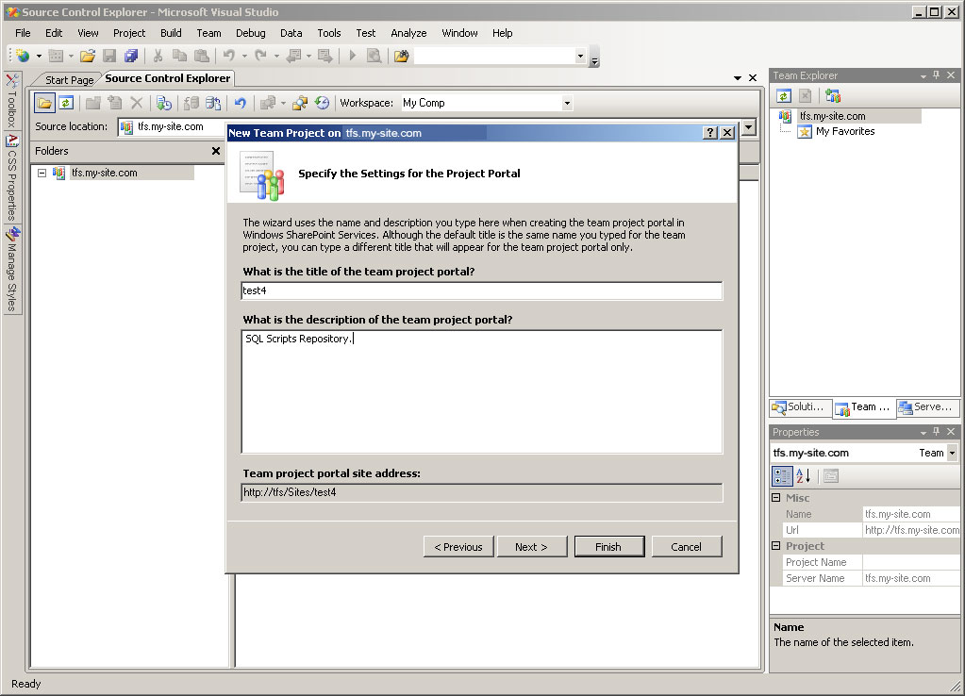The width and height of the screenshot is (965, 696).
Task: Click the Save disk icon
Action: 109,56
